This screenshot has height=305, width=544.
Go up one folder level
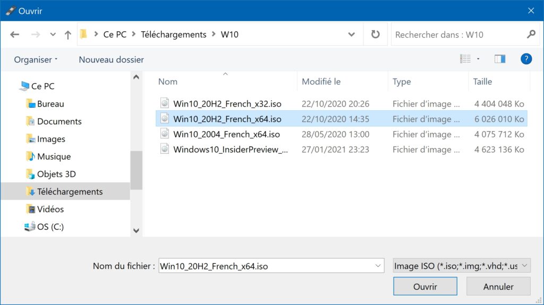pos(68,34)
